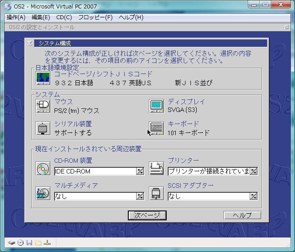Open the ヘルプ(H) menu
The width and height of the screenshot is (295, 252).
(x=131, y=17)
